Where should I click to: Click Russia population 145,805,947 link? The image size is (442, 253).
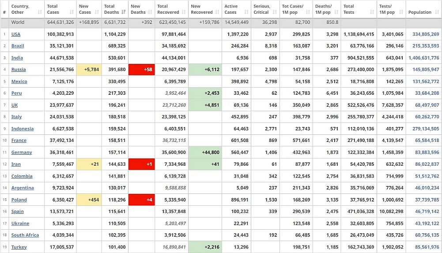point(426,70)
